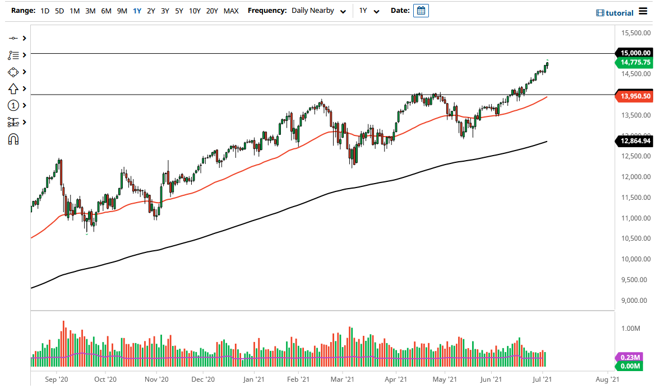This screenshot has width=656, height=389.
Task: Select the 10Y range
Action: coord(195,10)
